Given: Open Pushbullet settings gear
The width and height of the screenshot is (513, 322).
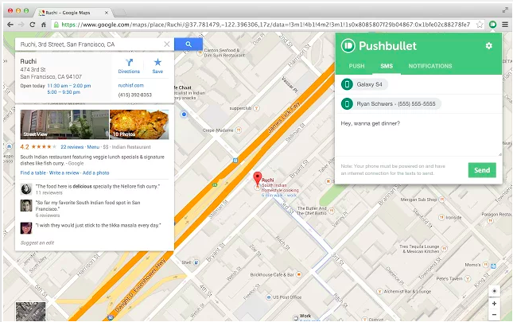Looking at the screenshot, I should [489, 46].
